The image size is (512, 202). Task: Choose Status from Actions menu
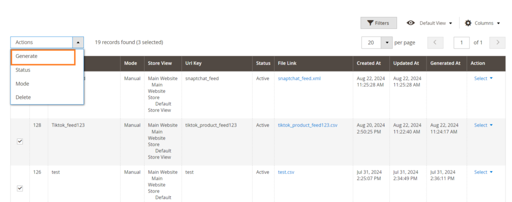(23, 70)
